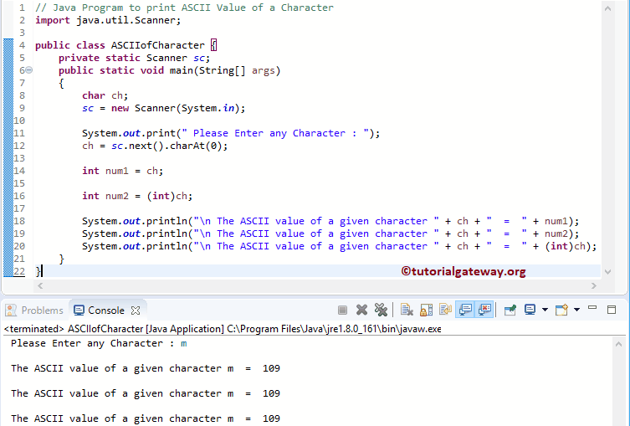Click the Terminate stop button in Console
The image size is (630, 426).
(342, 310)
